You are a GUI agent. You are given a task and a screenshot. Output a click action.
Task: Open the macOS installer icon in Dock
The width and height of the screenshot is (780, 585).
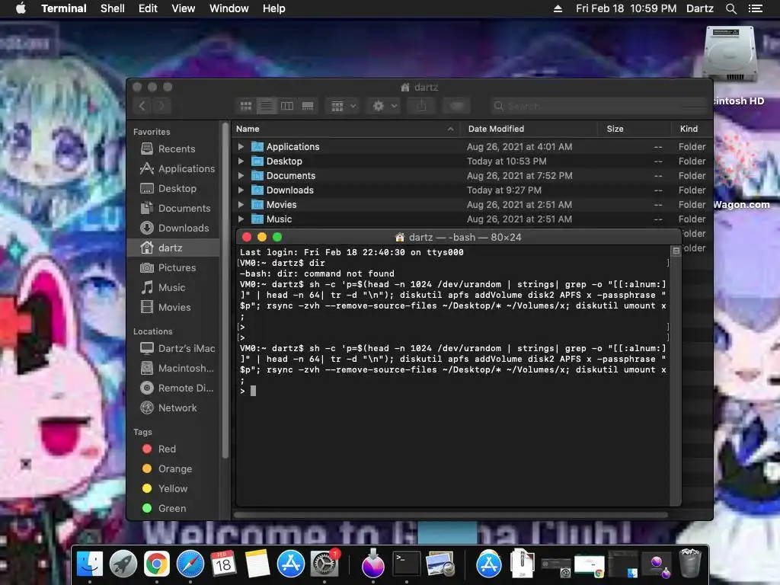372,564
